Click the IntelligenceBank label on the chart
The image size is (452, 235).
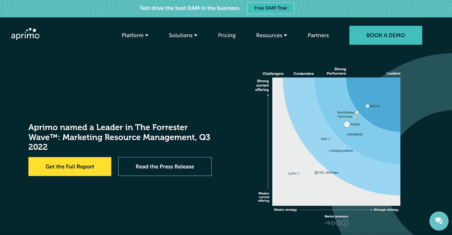(x=342, y=151)
